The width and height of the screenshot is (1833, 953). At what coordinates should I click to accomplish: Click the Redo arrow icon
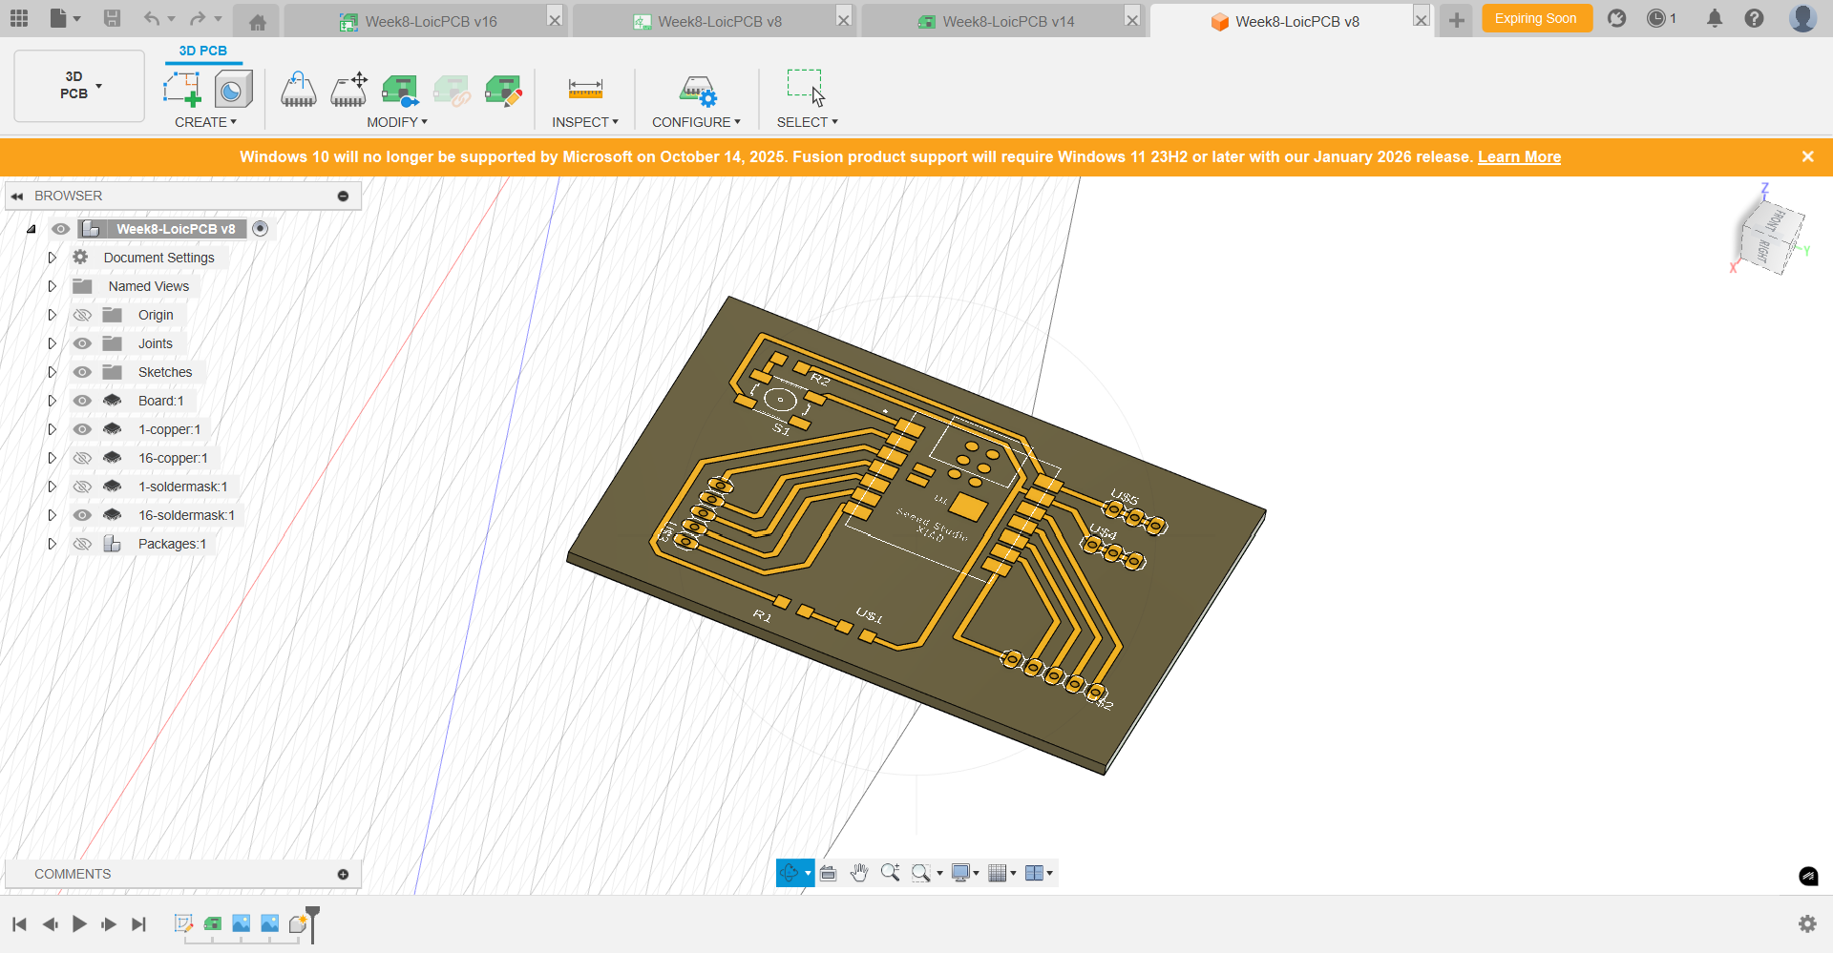198,18
